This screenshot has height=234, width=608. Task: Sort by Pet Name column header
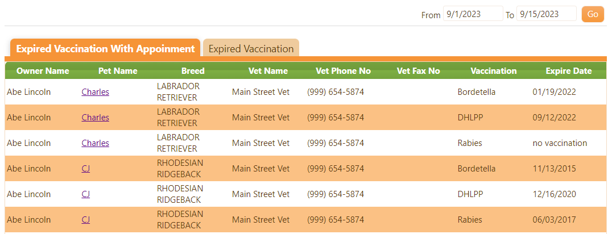118,71
